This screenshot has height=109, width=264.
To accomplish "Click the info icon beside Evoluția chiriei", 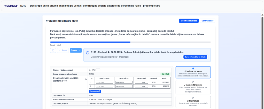I will tap(86, 80).
